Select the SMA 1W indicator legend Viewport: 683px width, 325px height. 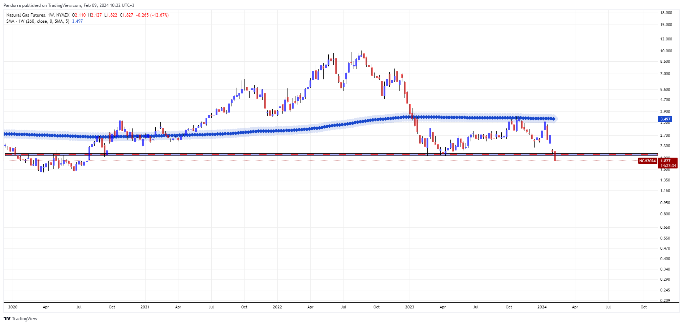coord(38,21)
